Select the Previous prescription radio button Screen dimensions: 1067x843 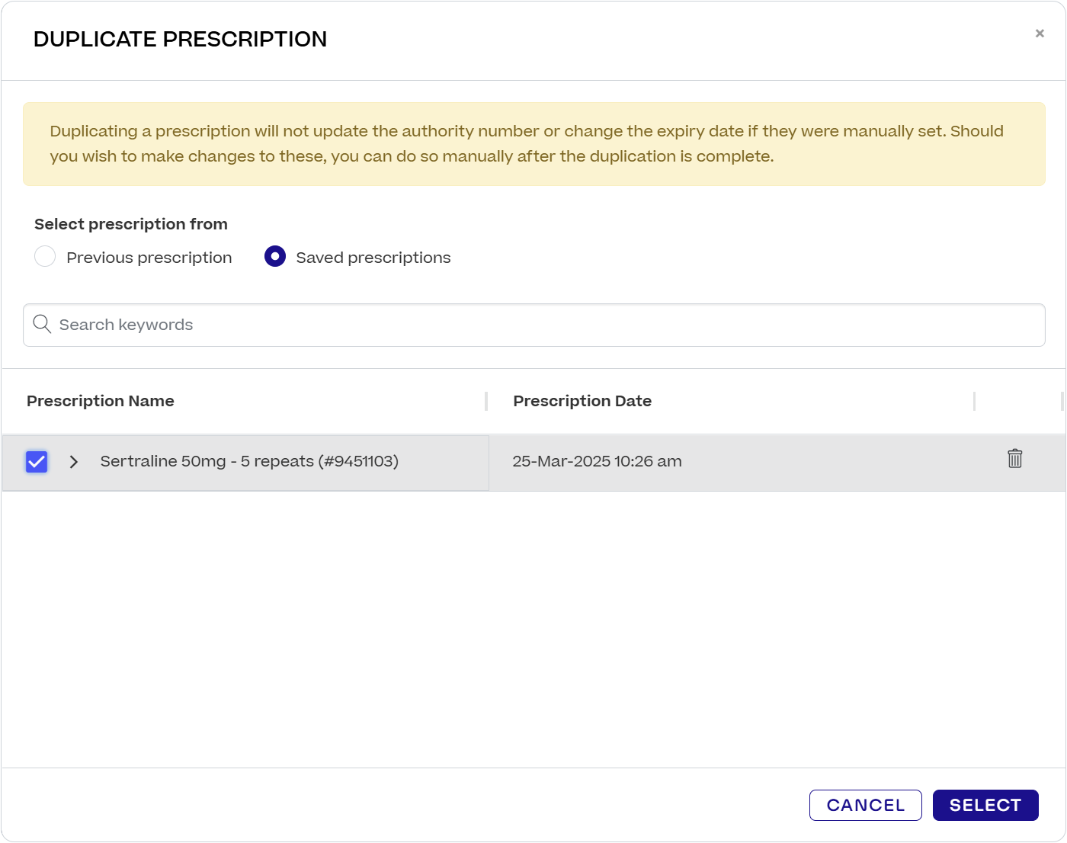[45, 257]
